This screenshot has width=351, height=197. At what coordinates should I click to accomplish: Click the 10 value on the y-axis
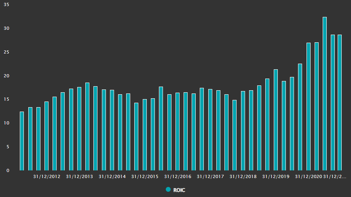(6, 123)
